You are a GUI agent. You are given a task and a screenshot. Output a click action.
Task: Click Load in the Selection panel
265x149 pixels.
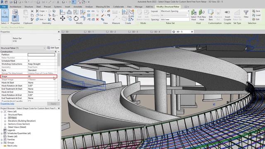tap(256, 15)
